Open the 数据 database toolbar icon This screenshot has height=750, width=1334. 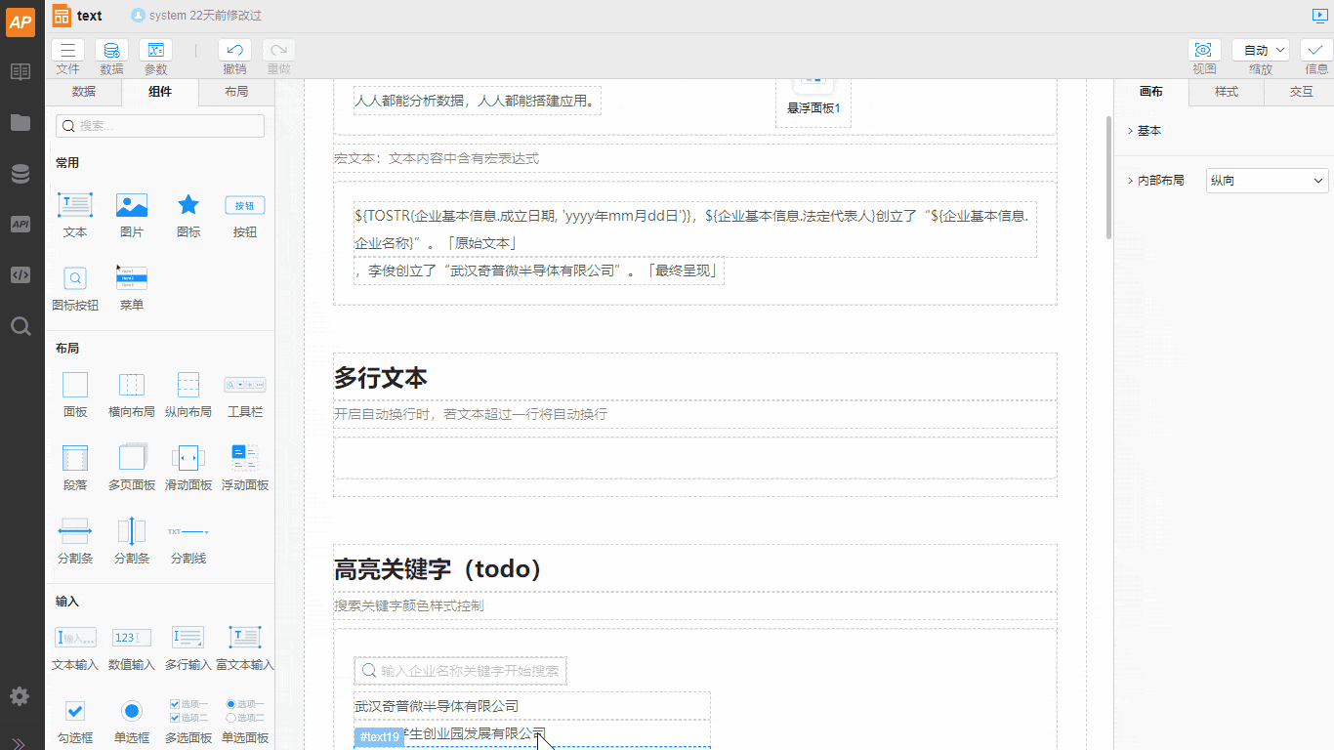[111, 51]
